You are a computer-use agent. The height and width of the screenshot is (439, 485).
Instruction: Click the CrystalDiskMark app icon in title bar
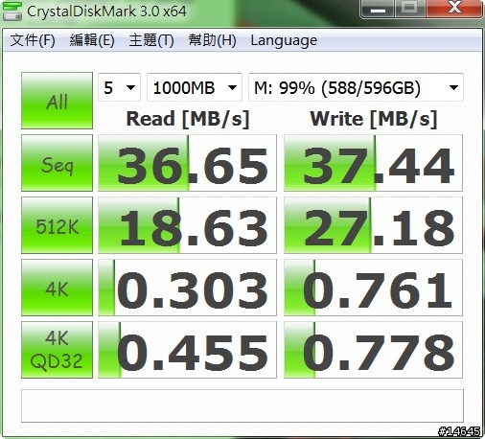[12, 11]
